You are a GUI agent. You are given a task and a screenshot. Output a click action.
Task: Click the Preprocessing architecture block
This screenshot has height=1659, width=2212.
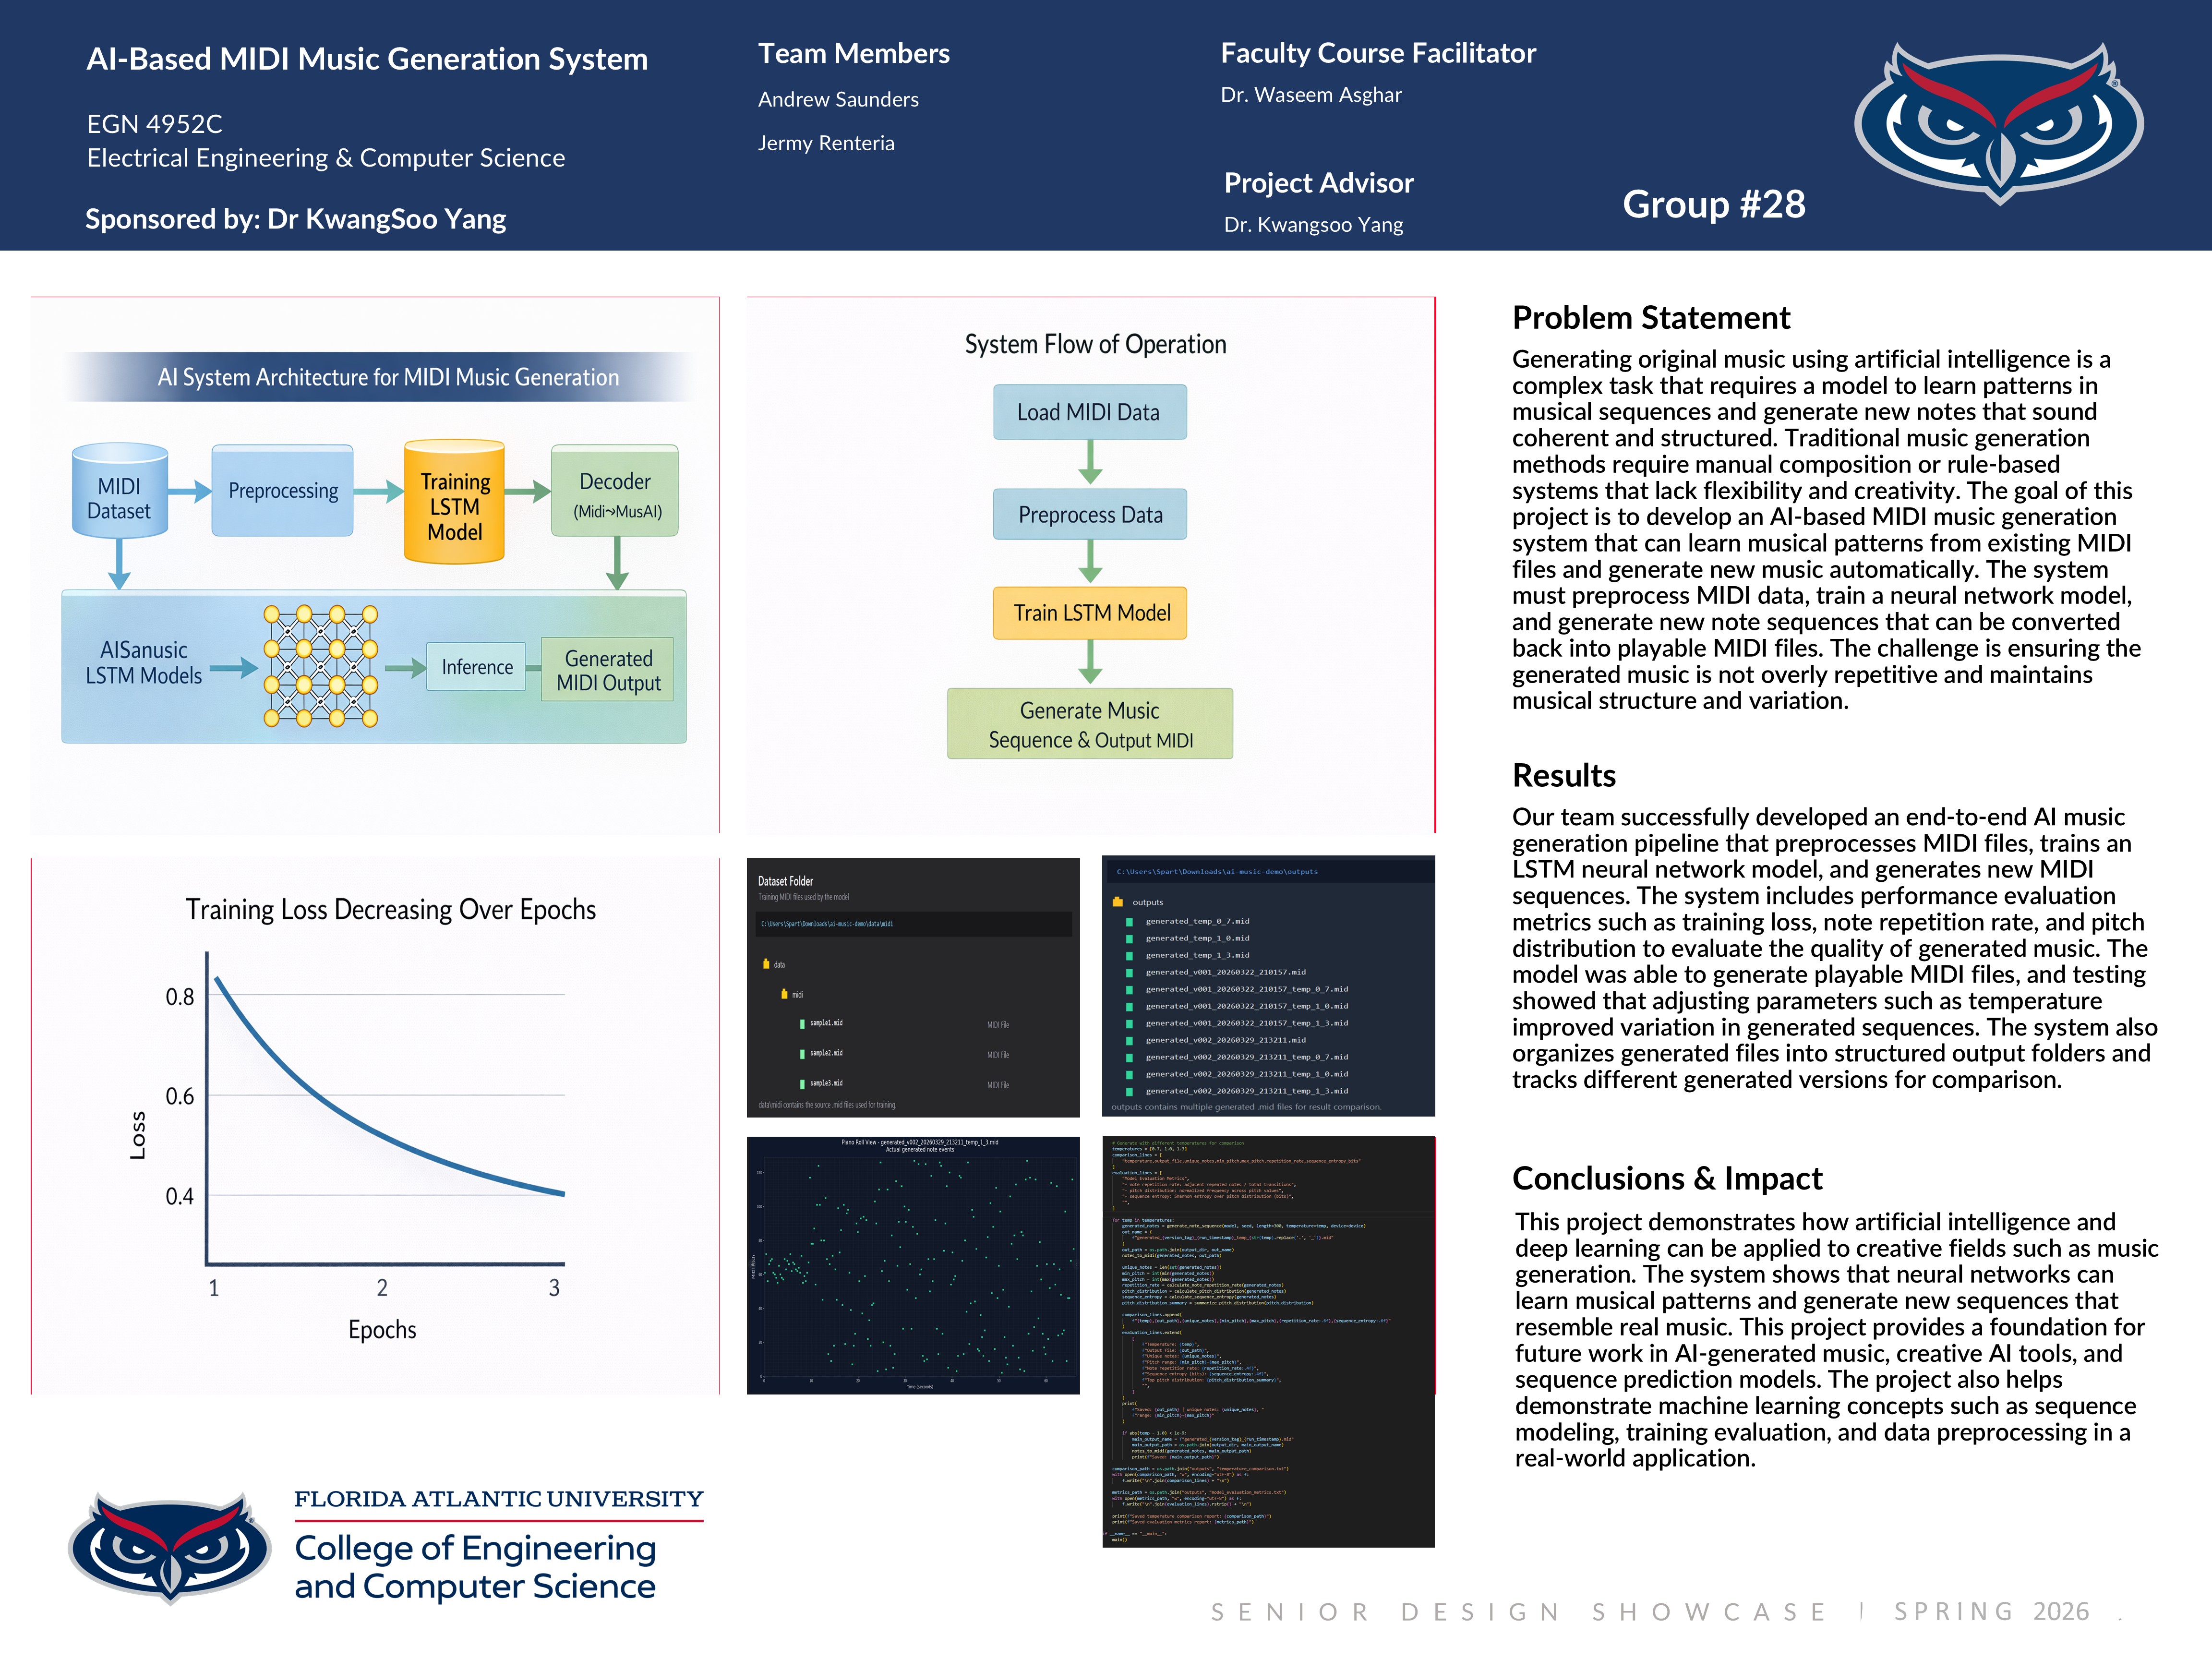point(283,491)
